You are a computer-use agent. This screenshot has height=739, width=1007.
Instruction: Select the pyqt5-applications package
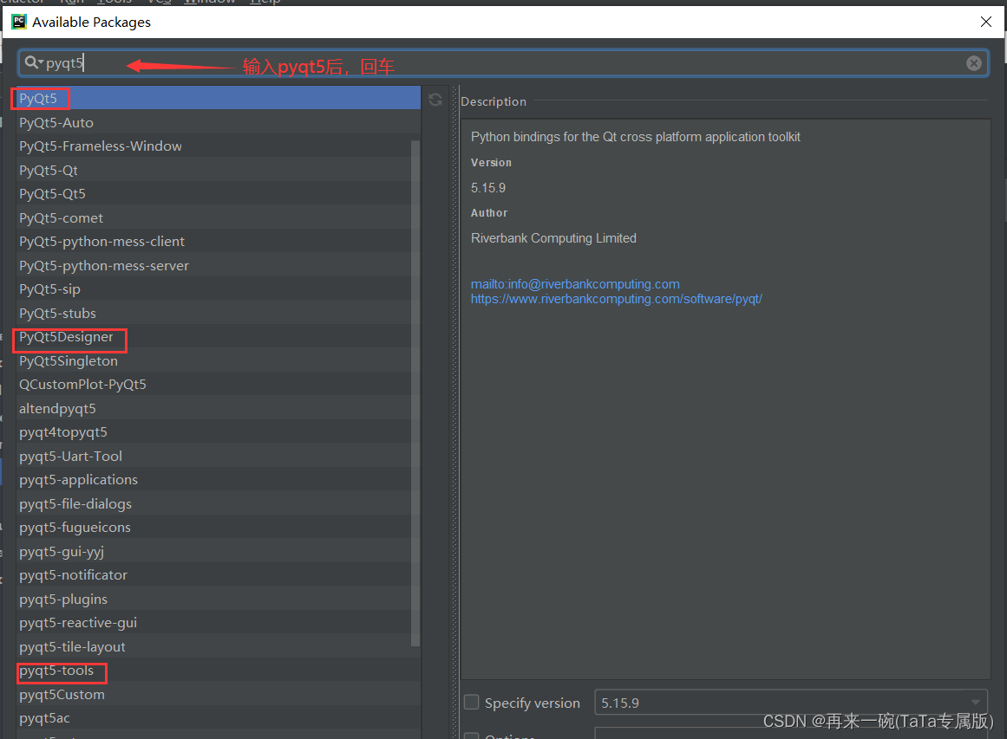pos(219,480)
